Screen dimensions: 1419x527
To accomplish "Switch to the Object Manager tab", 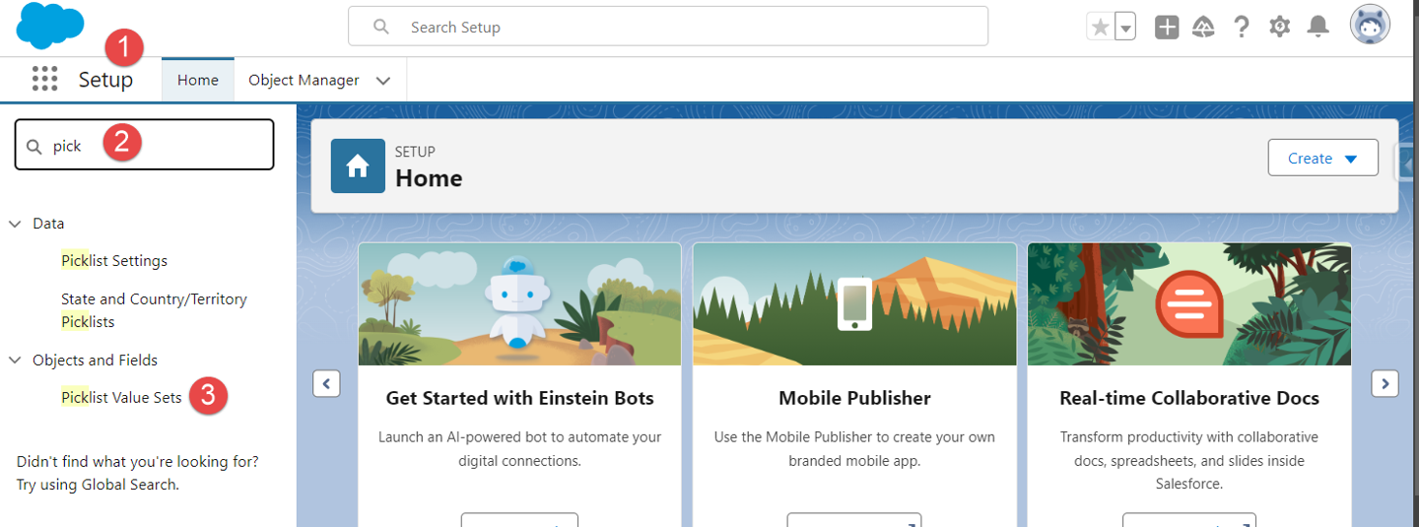I will [304, 80].
